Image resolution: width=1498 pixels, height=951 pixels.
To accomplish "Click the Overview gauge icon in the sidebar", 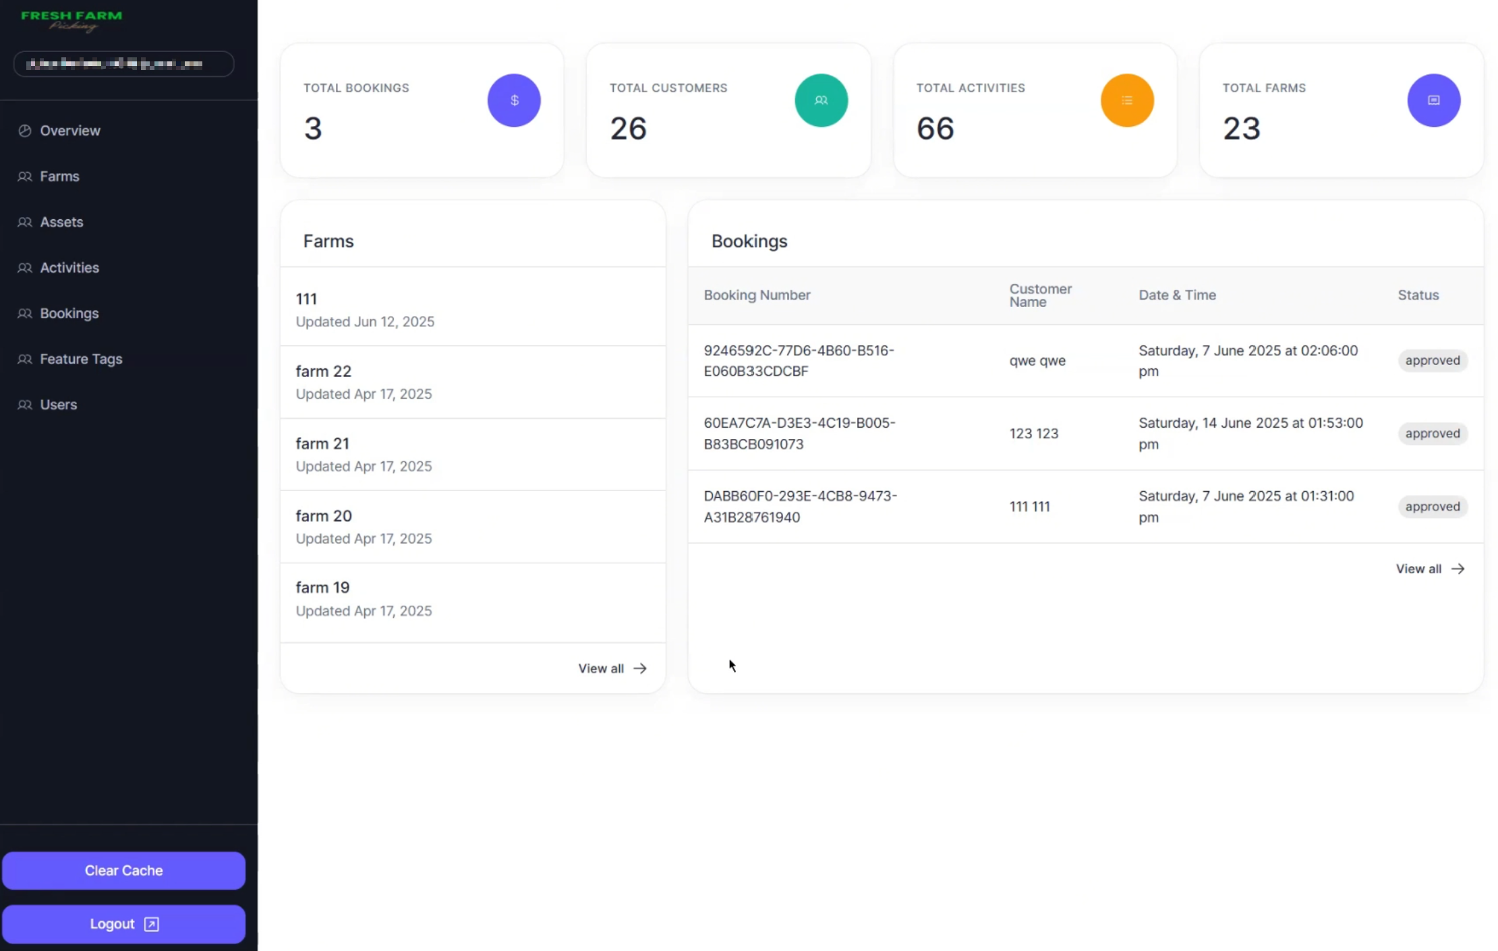I will pos(25,130).
